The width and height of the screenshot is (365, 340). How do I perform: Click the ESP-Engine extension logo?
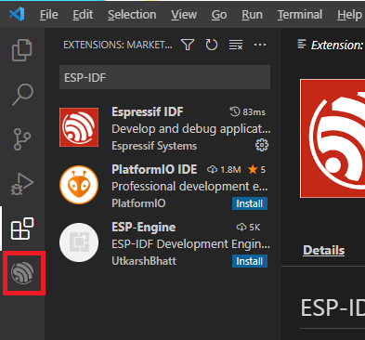click(79, 242)
